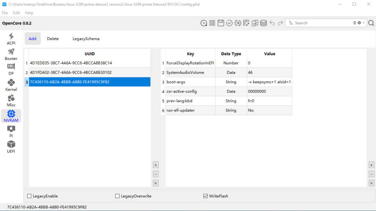
Task: Open the File menu
Action: tap(5, 13)
